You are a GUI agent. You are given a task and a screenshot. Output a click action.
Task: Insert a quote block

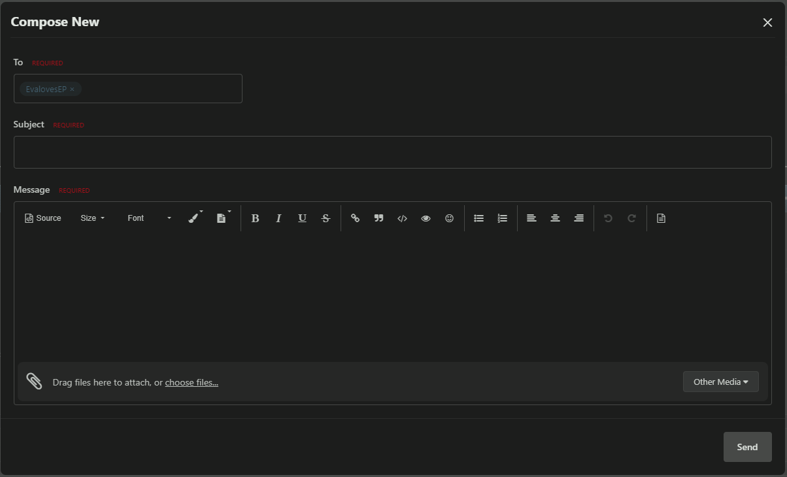379,218
